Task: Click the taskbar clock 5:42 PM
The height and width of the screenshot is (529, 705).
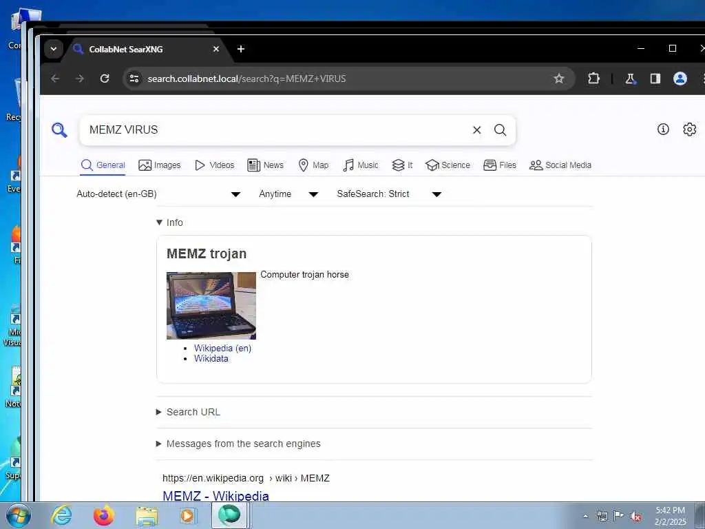Action: [x=671, y=515]
